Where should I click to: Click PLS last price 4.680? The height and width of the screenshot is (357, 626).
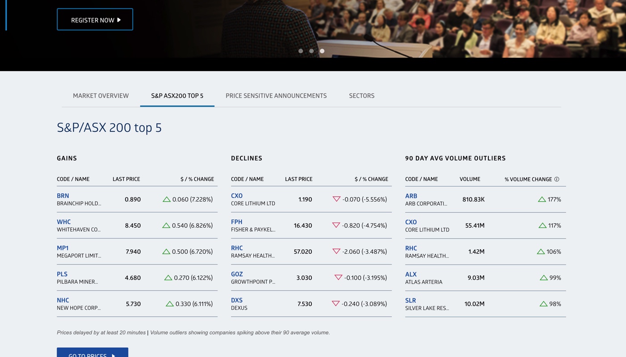[133, 277]
